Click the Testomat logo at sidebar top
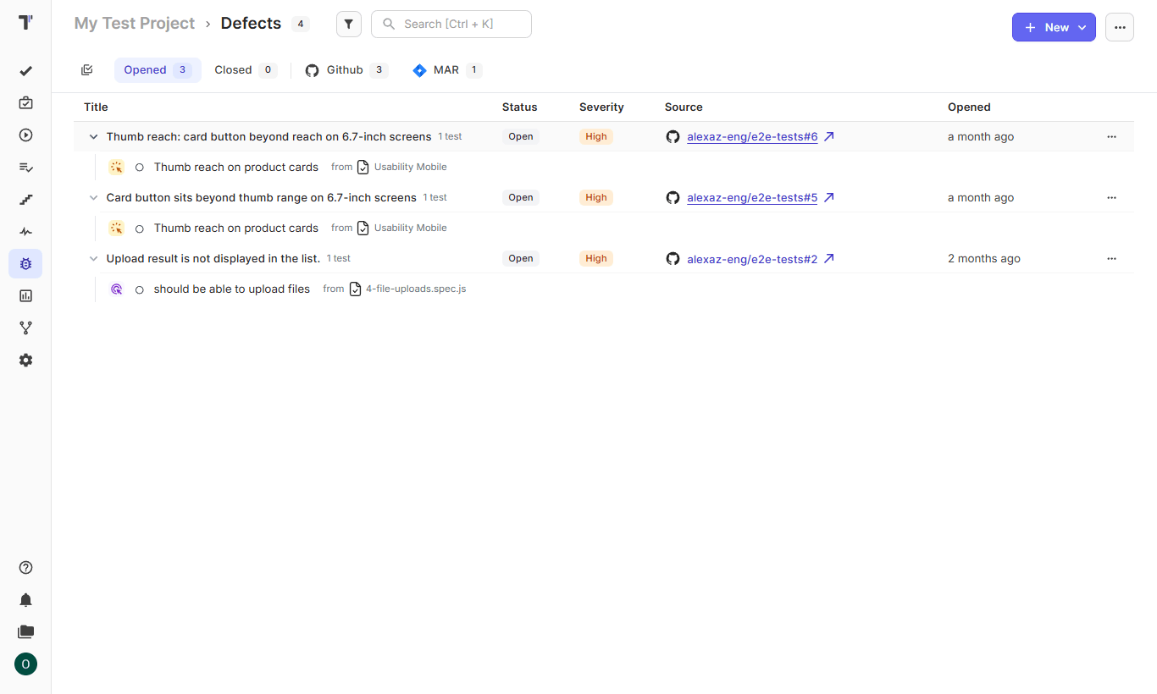This screenshot has width=1157, height=694. pyautogui.click(x=25, y=23)
